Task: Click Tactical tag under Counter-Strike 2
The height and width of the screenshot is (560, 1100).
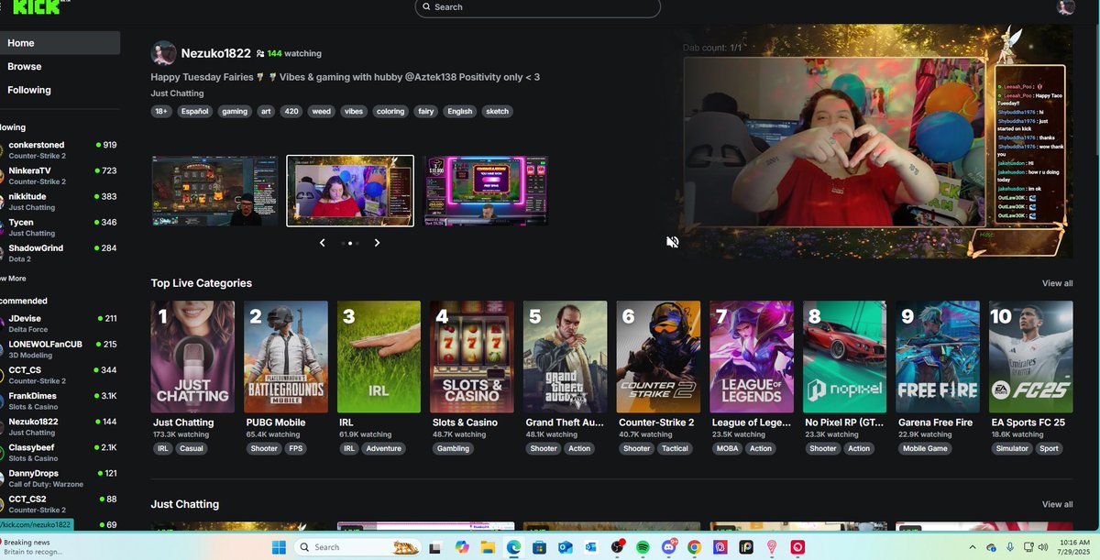Action: click(x=675, y=449)
